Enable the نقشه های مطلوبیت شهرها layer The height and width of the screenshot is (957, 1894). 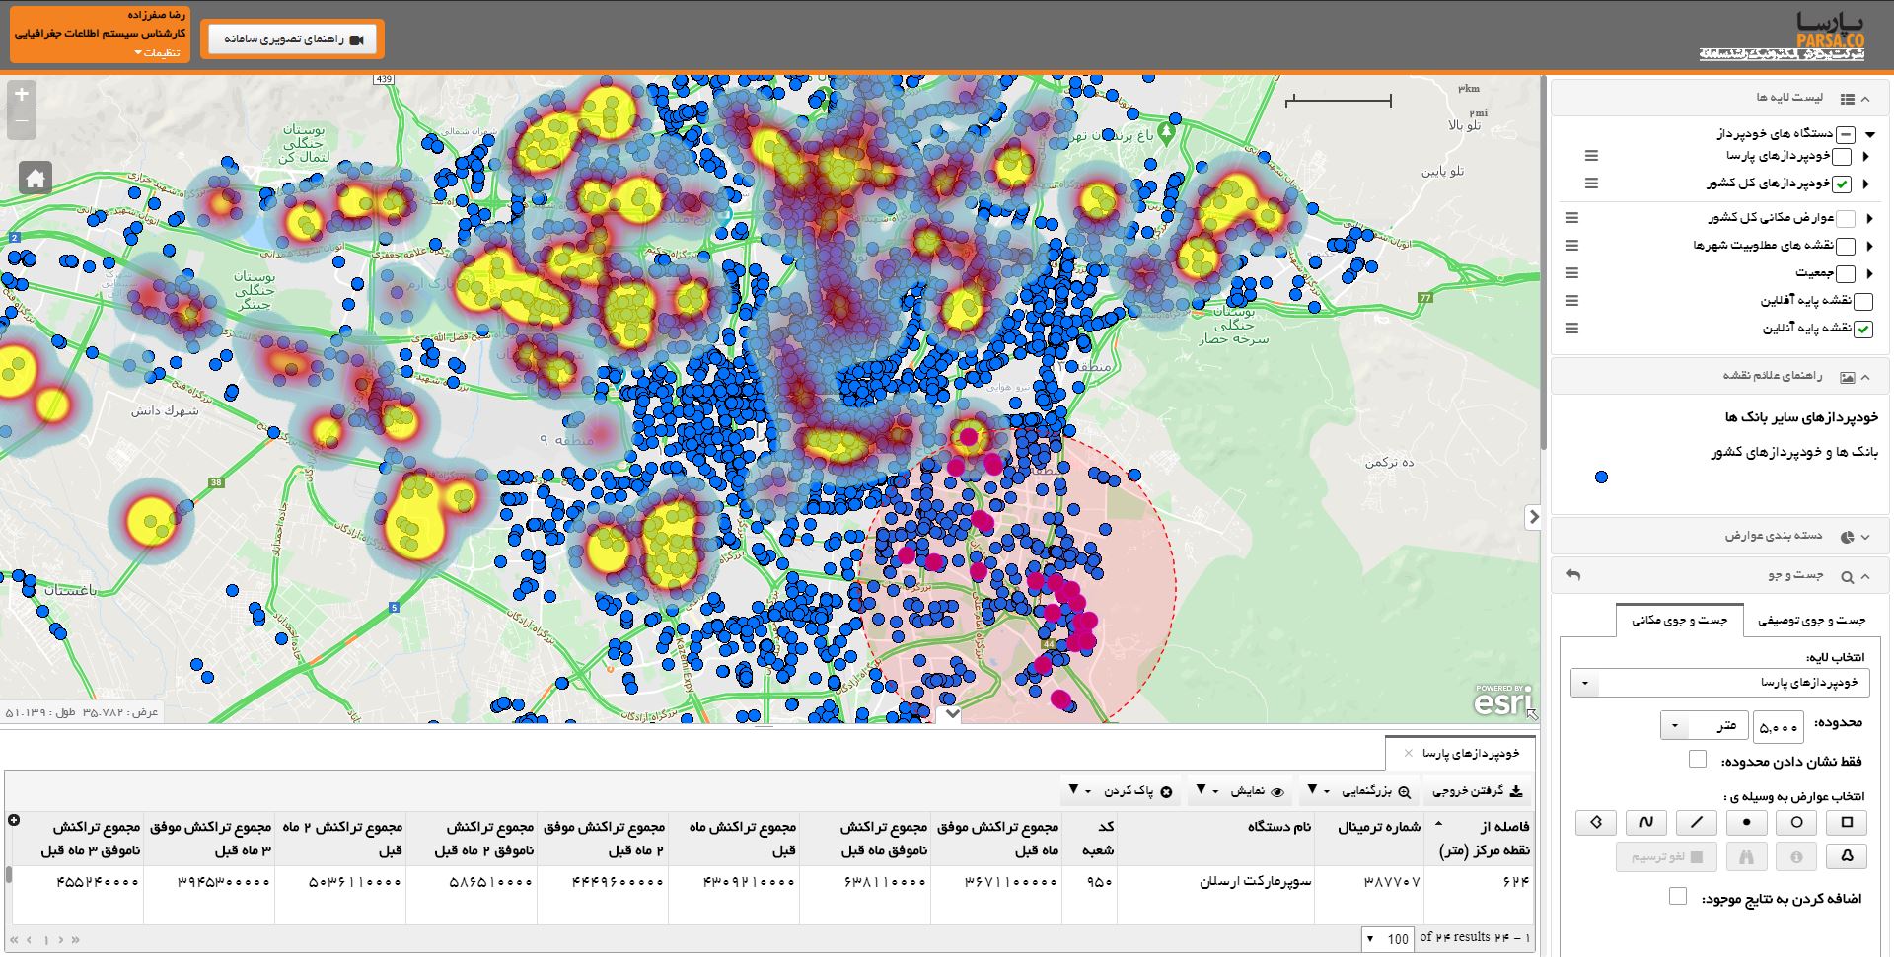coord(1846,247)
